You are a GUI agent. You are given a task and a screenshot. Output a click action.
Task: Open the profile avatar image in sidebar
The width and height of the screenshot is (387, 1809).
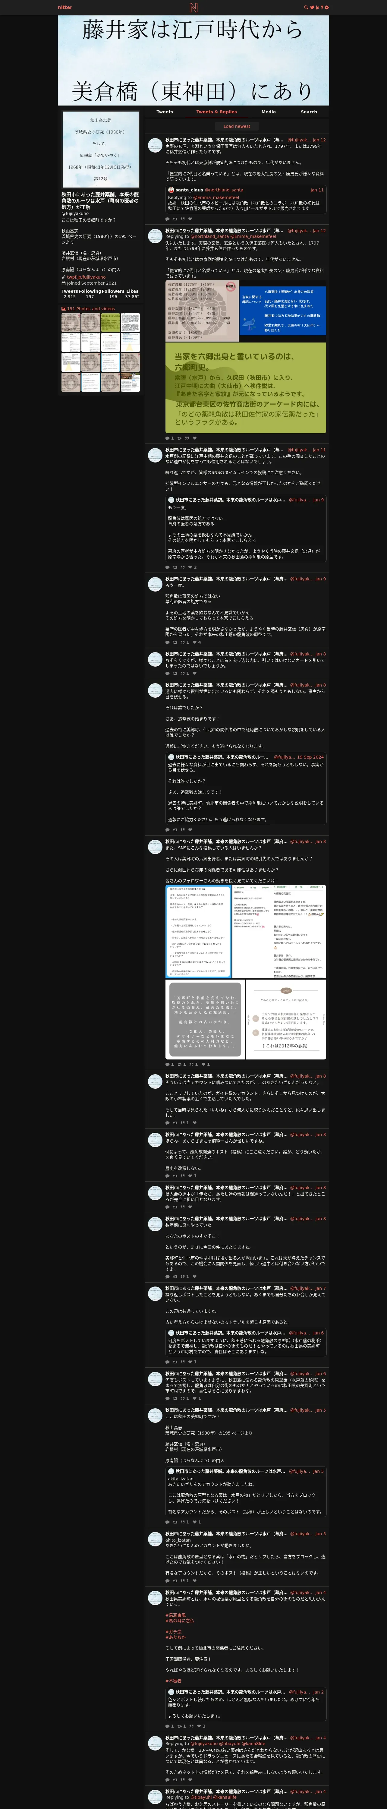coord(100,150)
